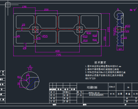138x109 pixels.
Task: Select the 制图 cell in title block
Action: click(x=66, y=95)
